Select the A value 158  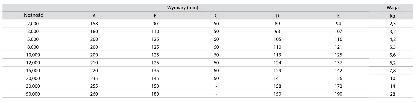coord(94,23)
